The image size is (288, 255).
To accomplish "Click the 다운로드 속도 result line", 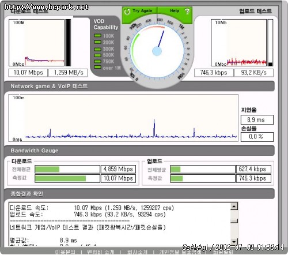I will tap(92, 208).
